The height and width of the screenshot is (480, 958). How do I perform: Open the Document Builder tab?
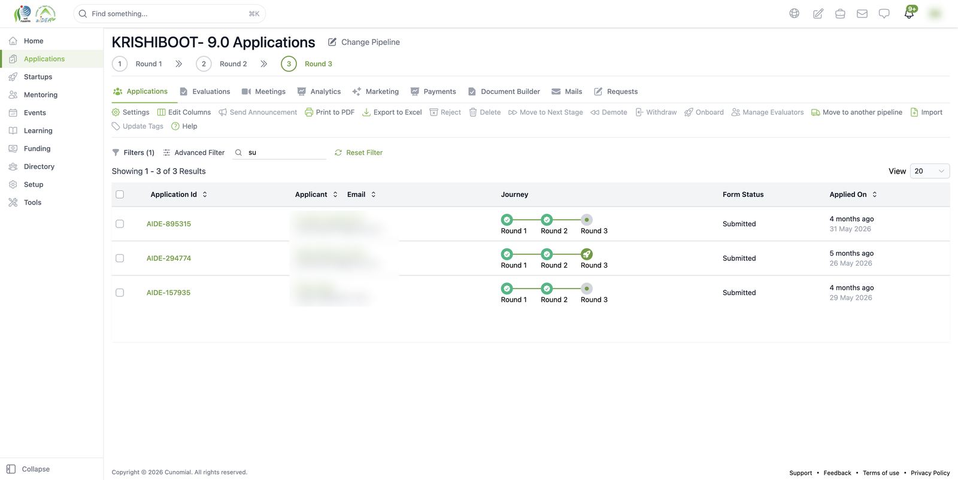(504, 92)
